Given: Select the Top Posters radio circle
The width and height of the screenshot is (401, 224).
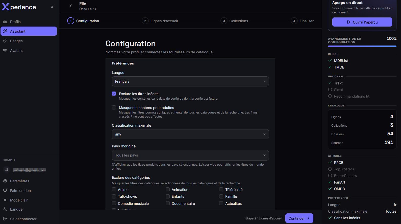Looking at the screenshot, I should (330, 169).
